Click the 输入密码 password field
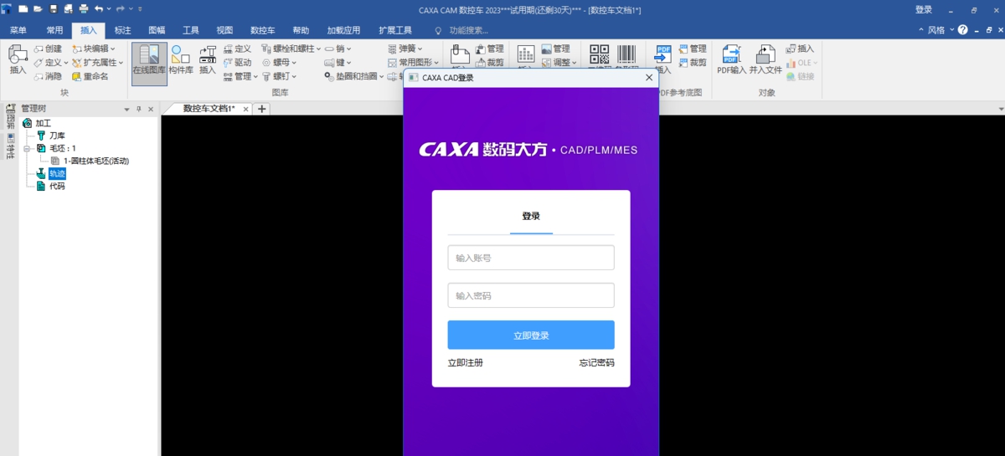1005x456 pixels. [531, 295]
